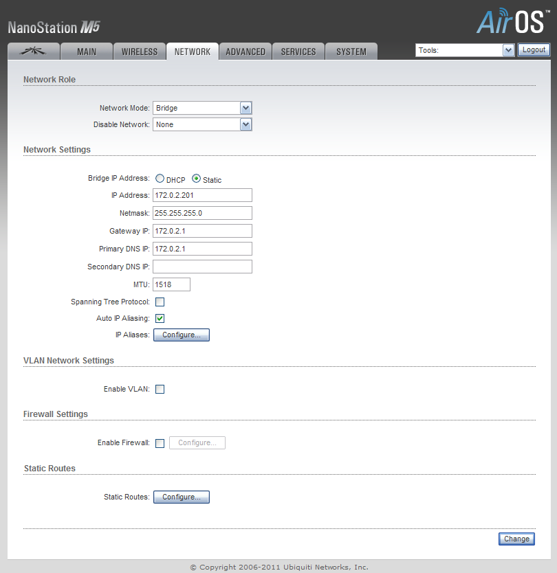Click the MTU input field
Screen dimensions: 557x573
[x=171, y=284]
